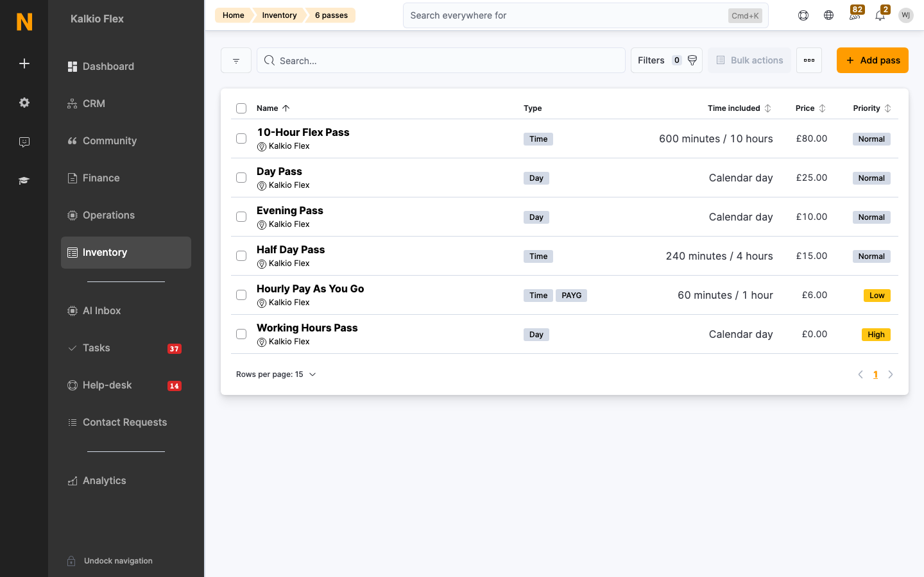Sort by Priority column

coord(872,108)
